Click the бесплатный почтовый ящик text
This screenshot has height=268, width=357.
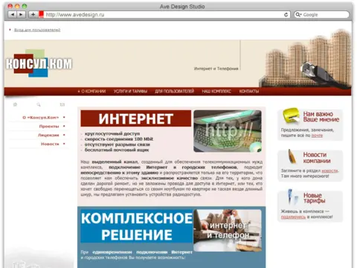tap(117, 150)
